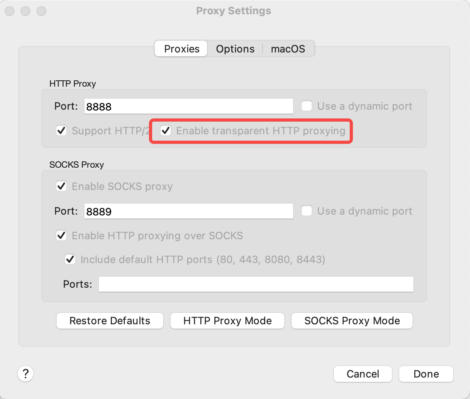Screen dimensions: 470x399
Task: Uncheck Include default HTTP ports option
Action: pos(70,260)
